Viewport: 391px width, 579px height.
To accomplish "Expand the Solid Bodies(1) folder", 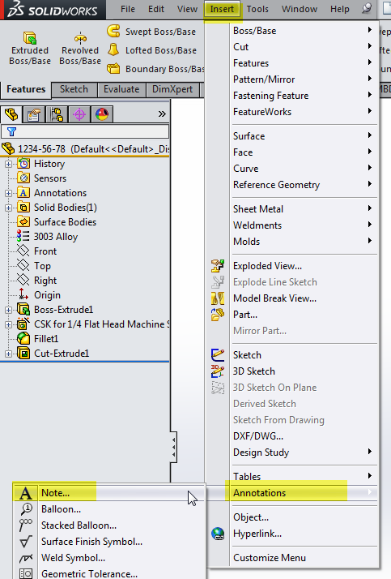I will pyautogui.click(x=8, y=208).
